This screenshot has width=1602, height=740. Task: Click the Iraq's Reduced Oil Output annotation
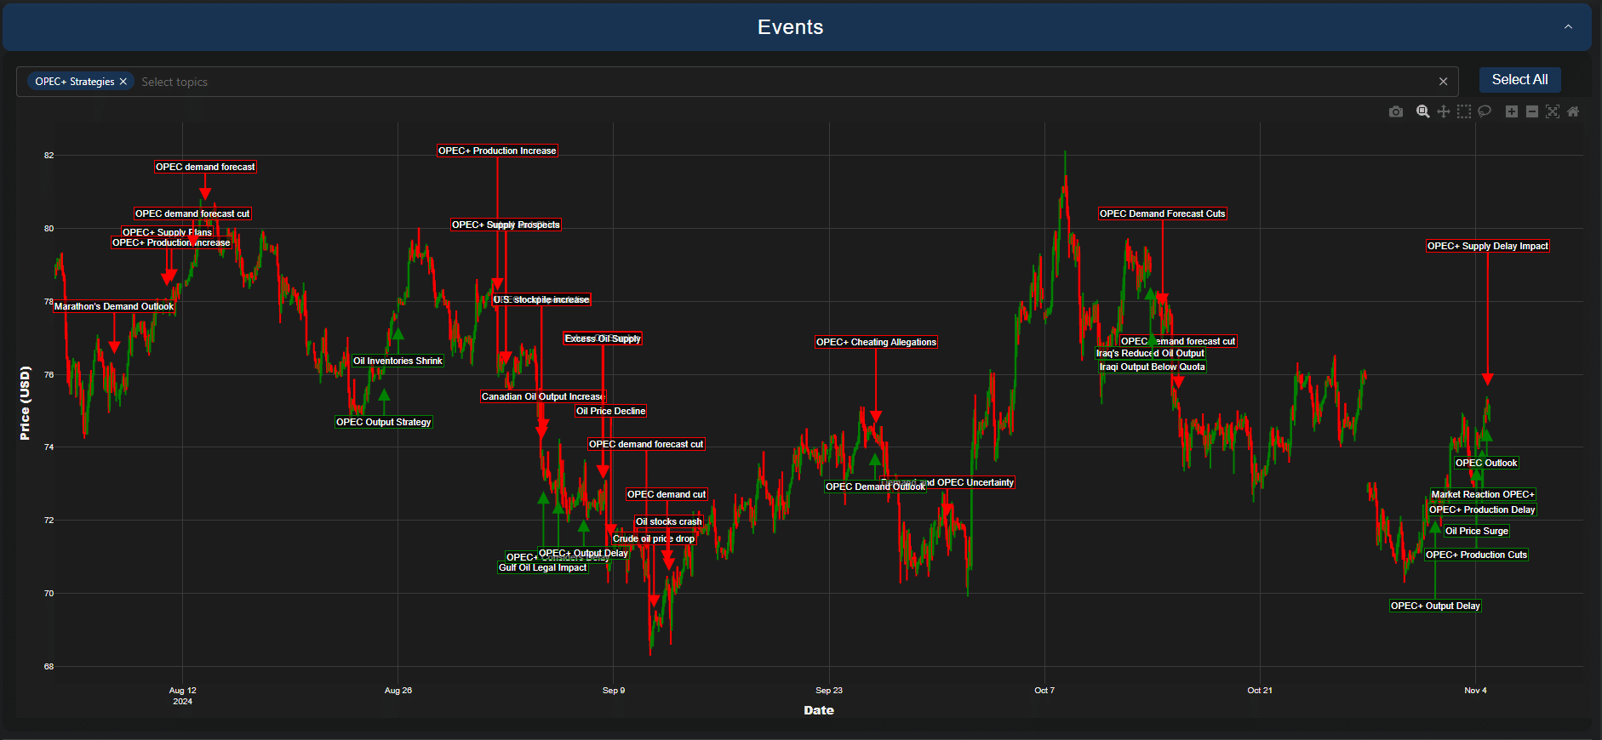point(1150,353)
